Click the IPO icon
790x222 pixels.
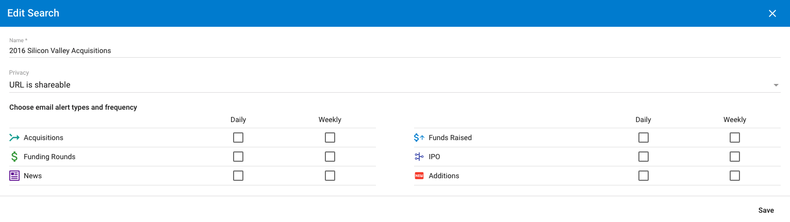click(x=419, y=157)
